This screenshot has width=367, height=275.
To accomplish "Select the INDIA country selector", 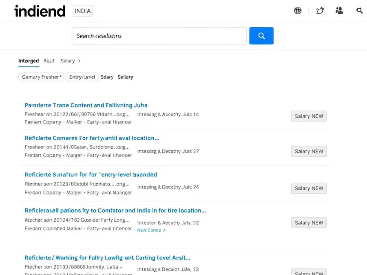I will pyautogui.click(x=83, y=11).
